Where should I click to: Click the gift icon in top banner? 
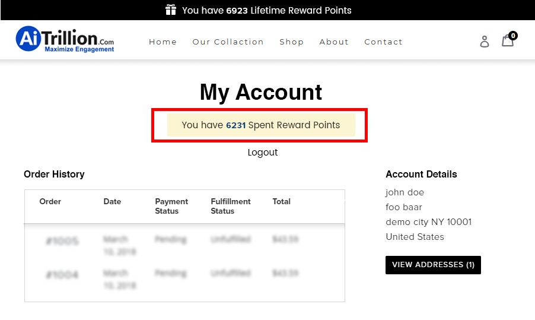click(171, 10)
